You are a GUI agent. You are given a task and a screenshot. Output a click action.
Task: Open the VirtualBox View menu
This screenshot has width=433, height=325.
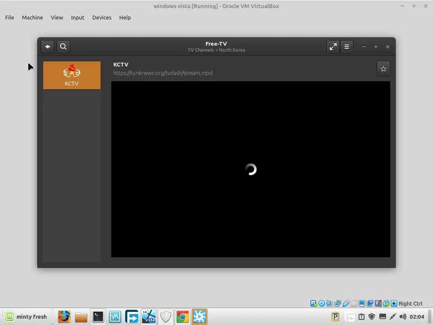tap(57, 17)
